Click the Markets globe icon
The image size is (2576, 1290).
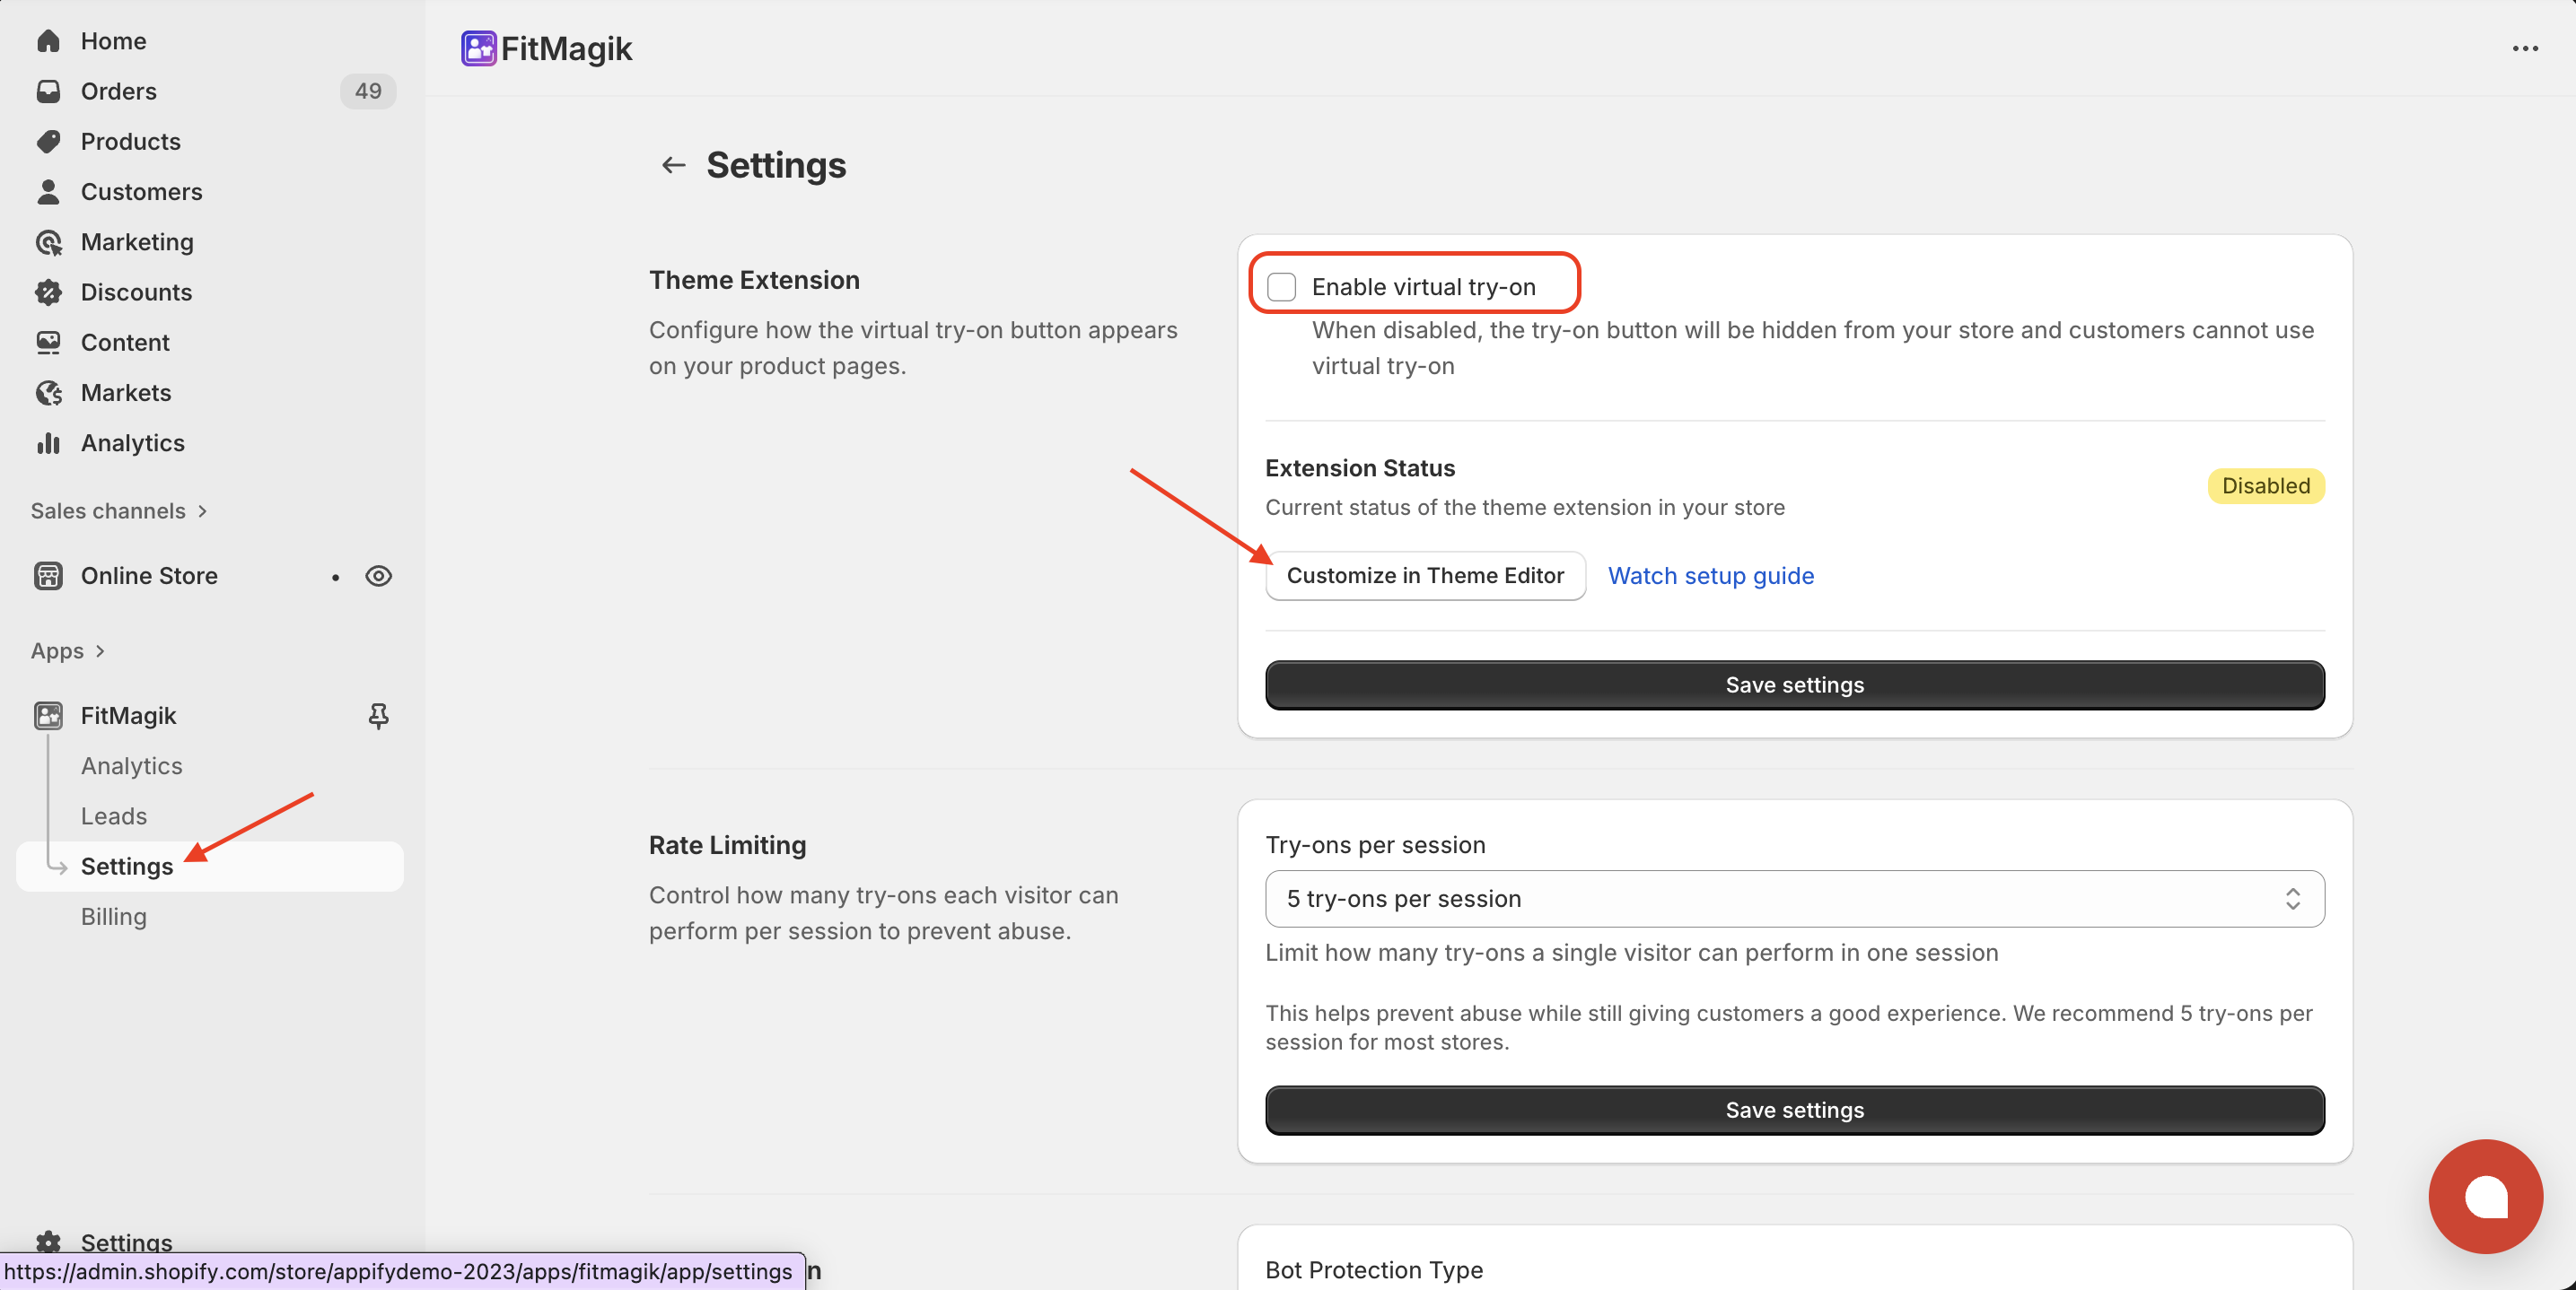48,393
